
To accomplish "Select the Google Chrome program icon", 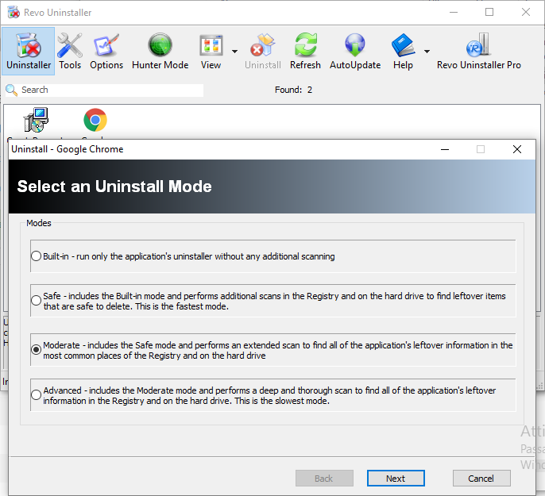I will click(95, 120).
